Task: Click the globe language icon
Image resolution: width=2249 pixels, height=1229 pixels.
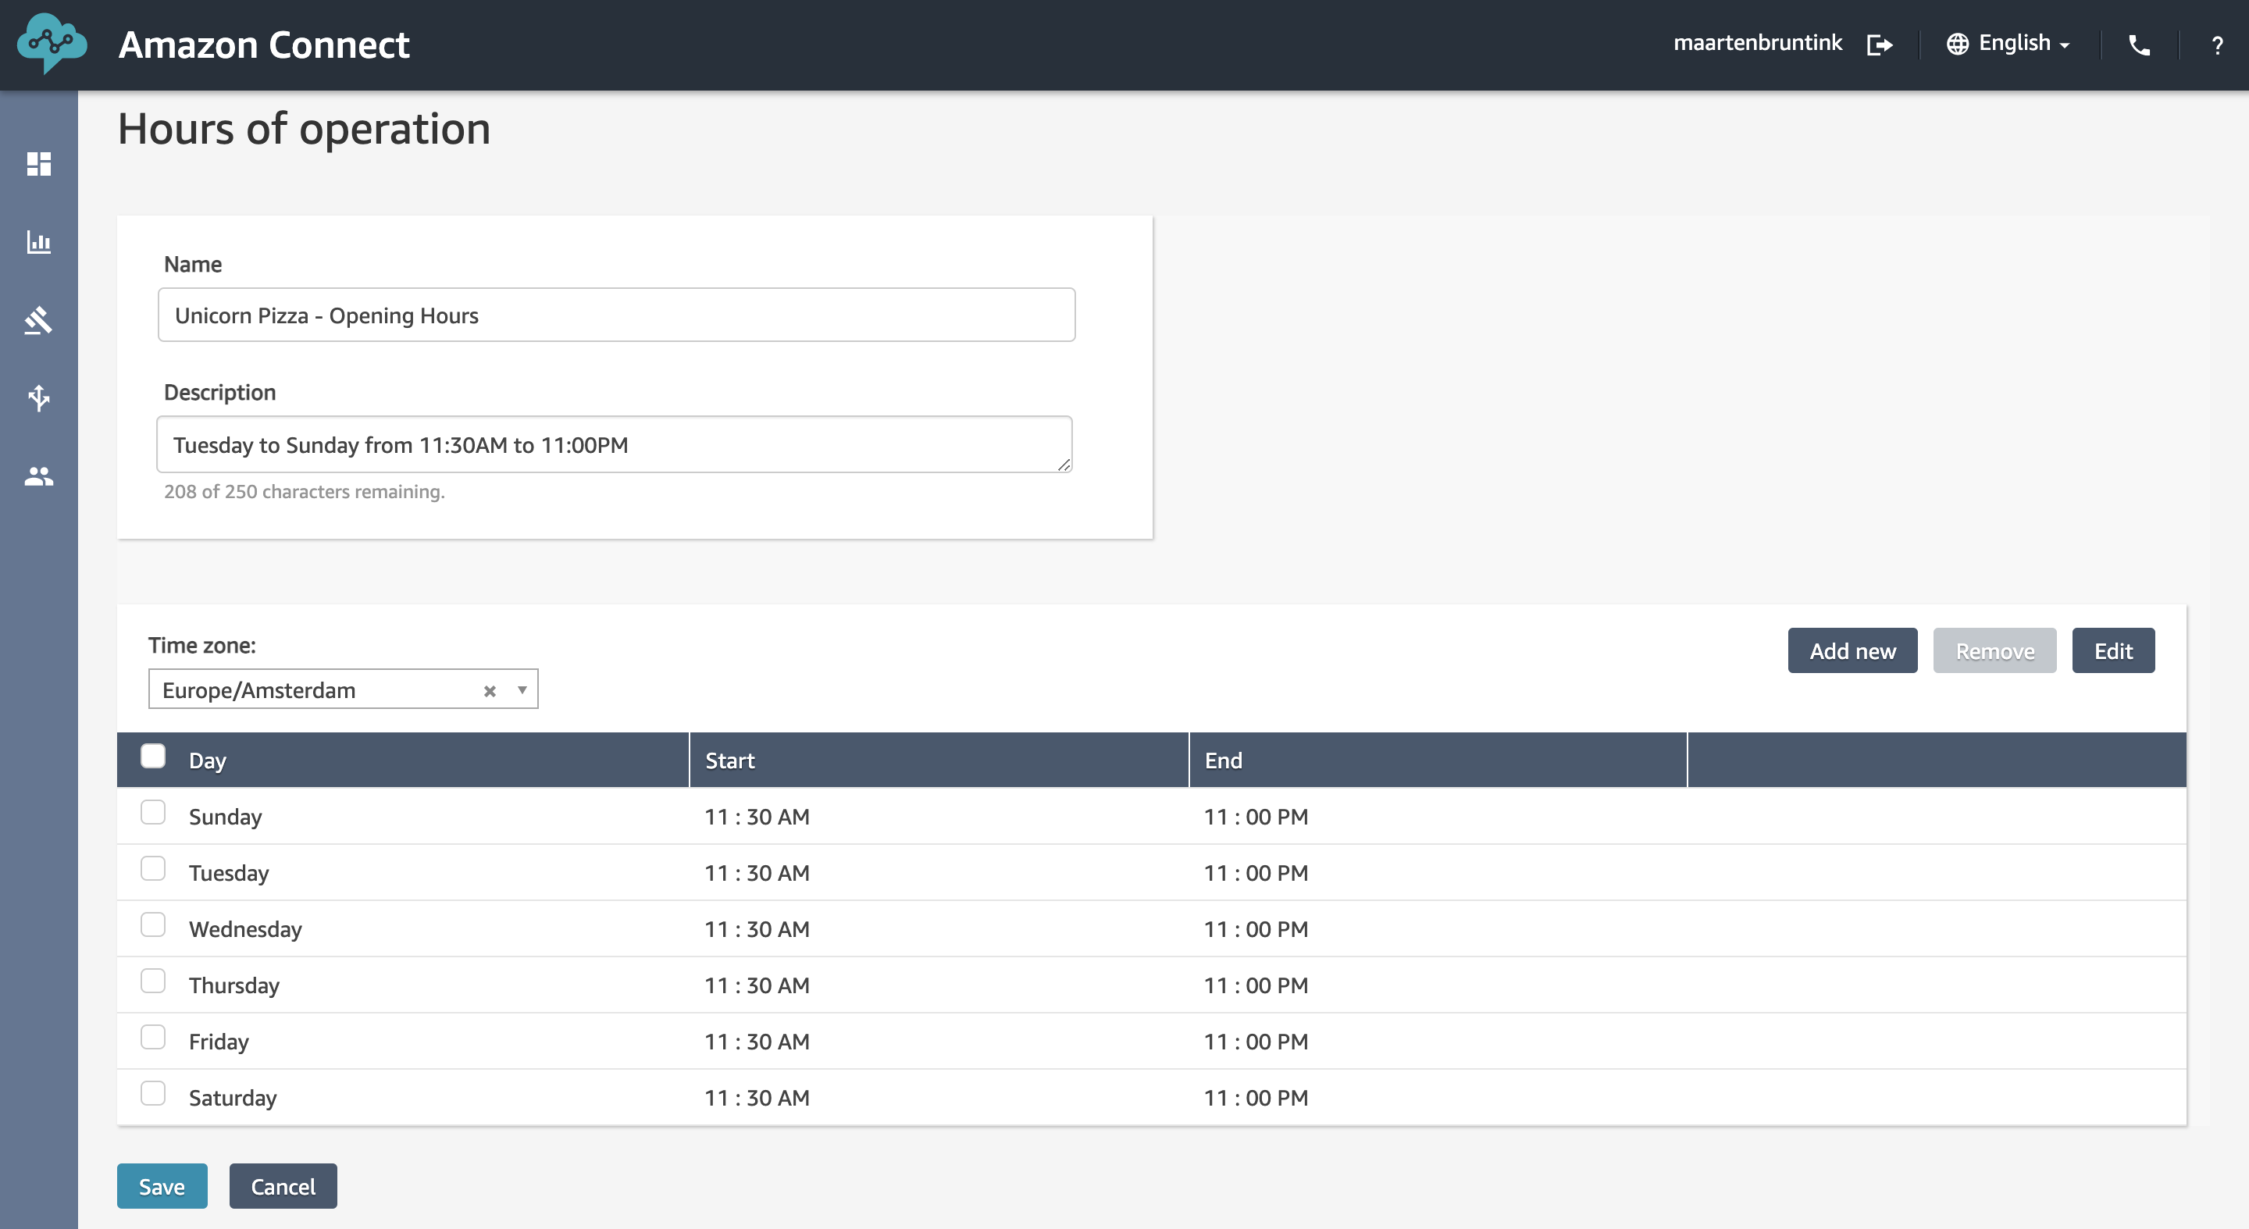Action: coord(1958,44)
